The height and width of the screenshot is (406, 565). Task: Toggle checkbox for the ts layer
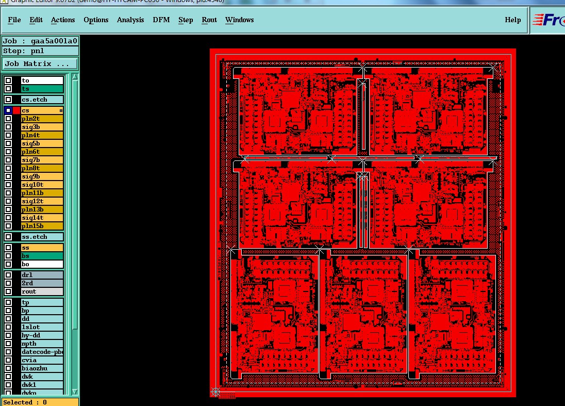coord(8,89)
